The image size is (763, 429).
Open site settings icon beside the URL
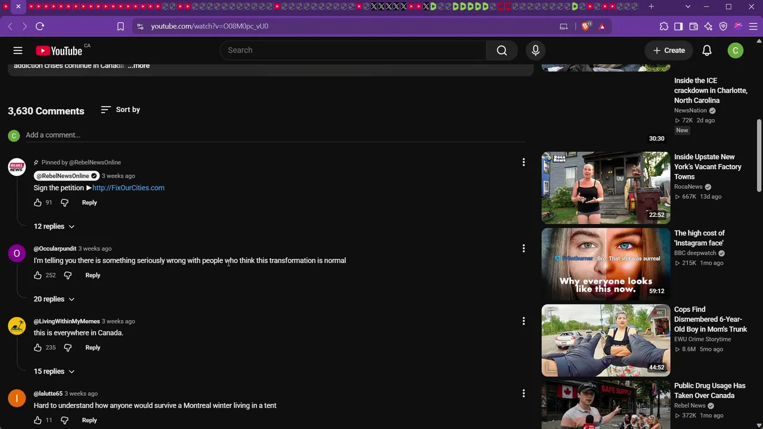(x=140, y=26)
